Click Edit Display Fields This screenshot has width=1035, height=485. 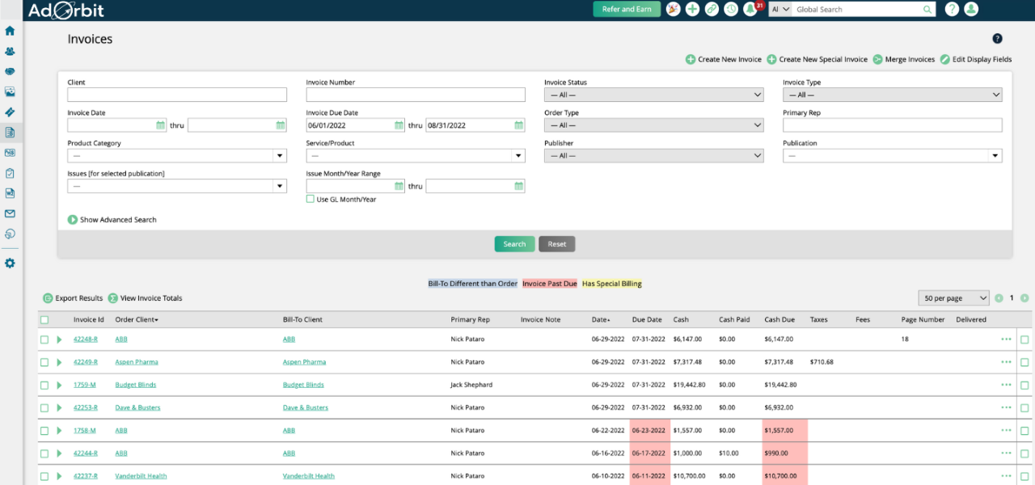coord(976,59)
